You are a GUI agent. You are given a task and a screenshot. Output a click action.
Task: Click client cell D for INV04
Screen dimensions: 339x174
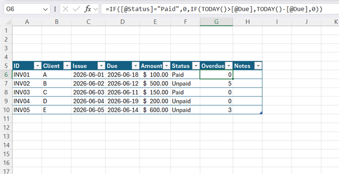pyautogui.click(x=56, y=101)
